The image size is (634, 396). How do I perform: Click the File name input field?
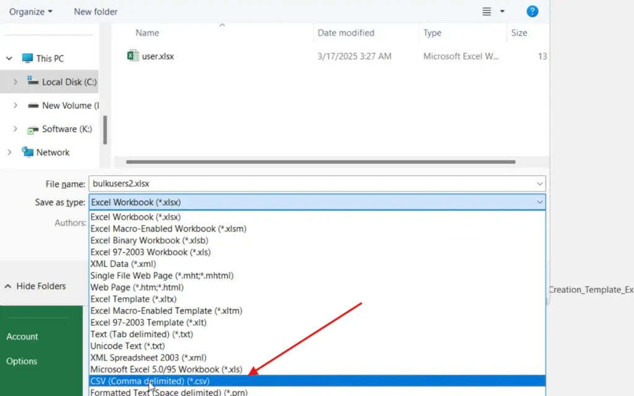tap(313, 183)
